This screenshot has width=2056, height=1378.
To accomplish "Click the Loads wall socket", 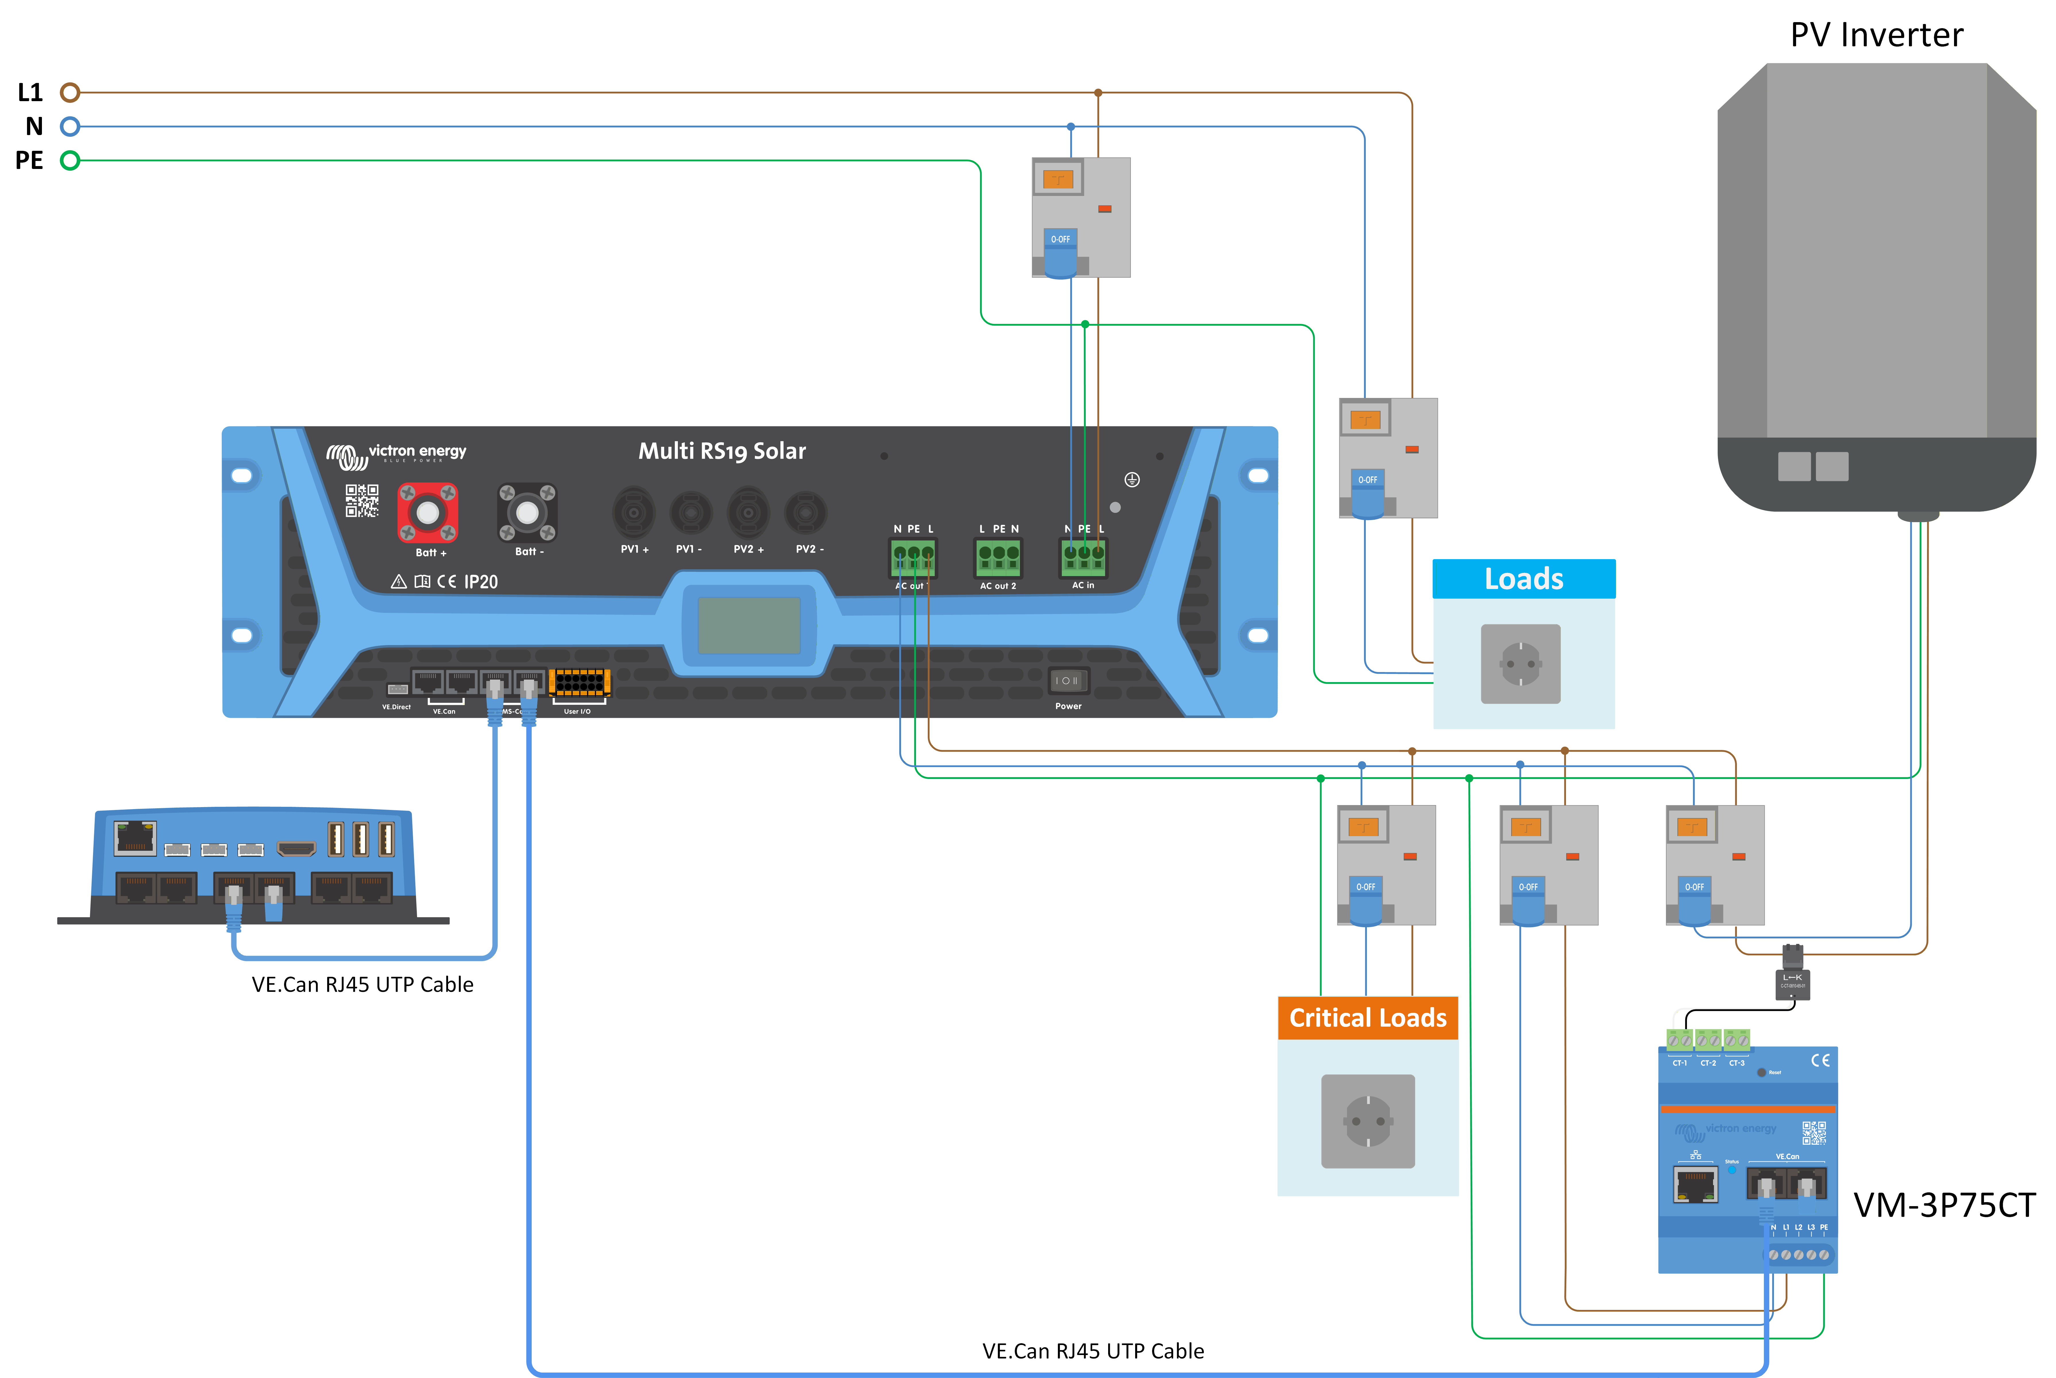I will (x=1521, y=663).
